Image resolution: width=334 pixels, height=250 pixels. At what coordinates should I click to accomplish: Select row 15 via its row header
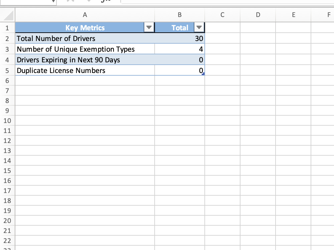tap(7, 170)
